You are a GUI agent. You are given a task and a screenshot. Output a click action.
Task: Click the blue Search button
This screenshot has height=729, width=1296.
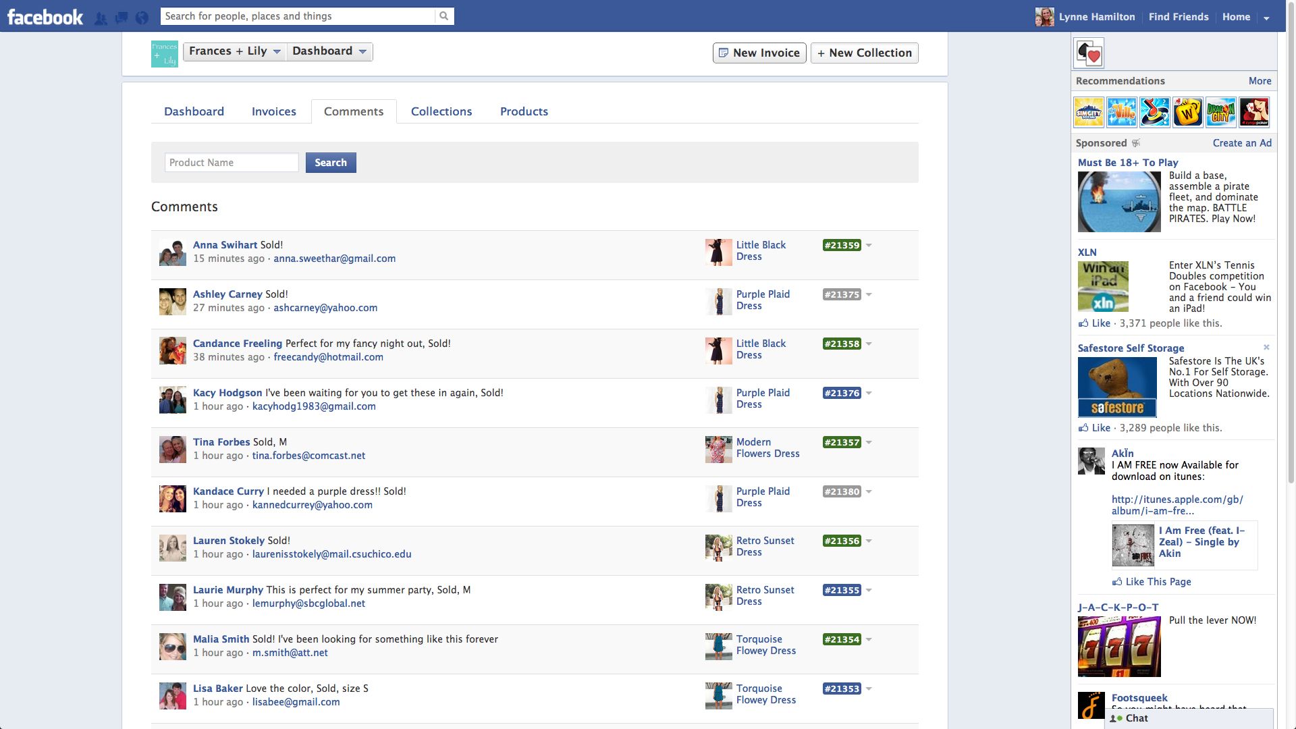pos(331,163)
